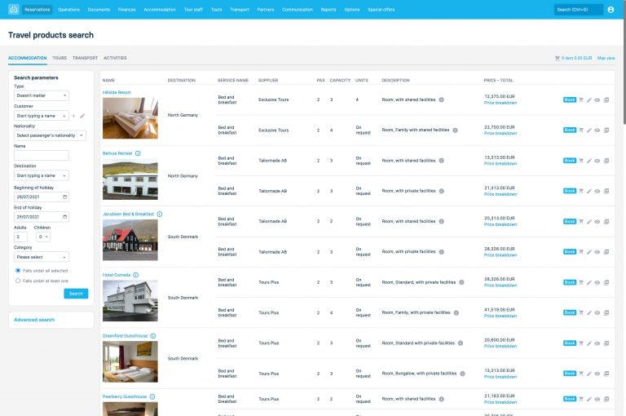Open the shopping cart showing 0.00 EUR
This screenshot has height=416, width=626.
point(573,58)
